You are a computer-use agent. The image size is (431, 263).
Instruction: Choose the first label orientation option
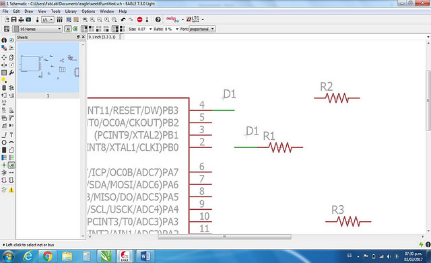pos(84,29)
